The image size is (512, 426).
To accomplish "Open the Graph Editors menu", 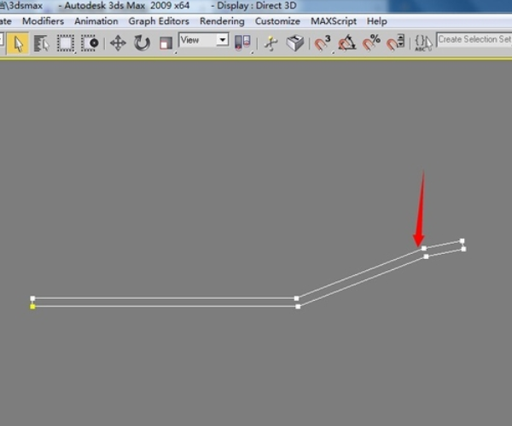I will pyautogui.click(x=159, y=21).
